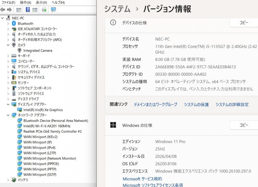Click the properties pane toolbar icon
Image resolution: width=258 pixels, height=187 pixels.
[x=35, y=10]
